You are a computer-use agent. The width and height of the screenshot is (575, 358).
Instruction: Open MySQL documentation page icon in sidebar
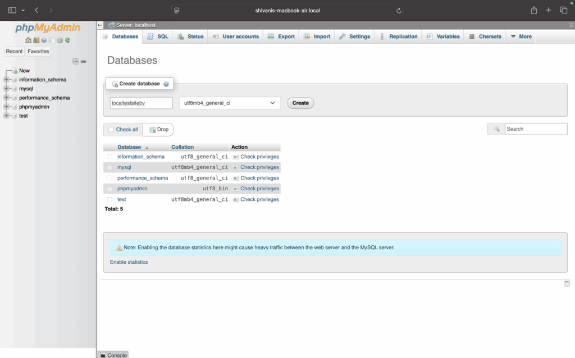(52, 40)
